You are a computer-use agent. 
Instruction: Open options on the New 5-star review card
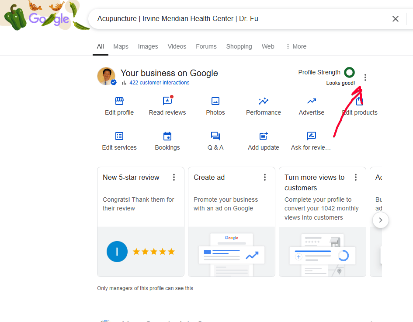tap(174, 177)
